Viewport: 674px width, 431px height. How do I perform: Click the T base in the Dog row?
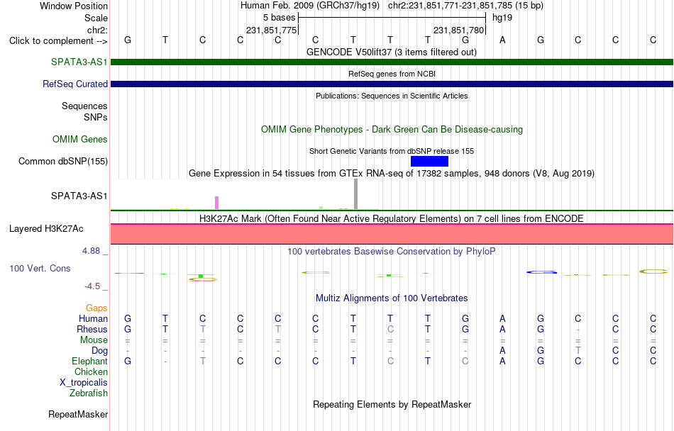pos(578,350)
